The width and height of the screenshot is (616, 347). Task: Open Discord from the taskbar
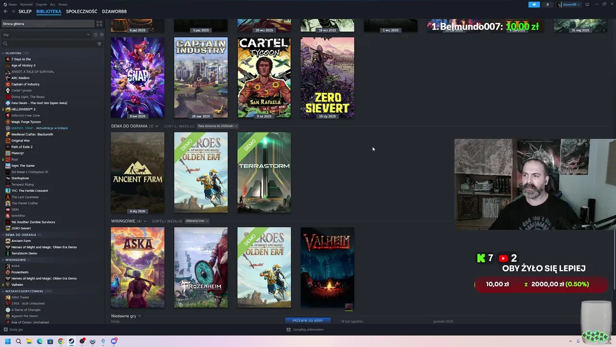pos(114,341)
